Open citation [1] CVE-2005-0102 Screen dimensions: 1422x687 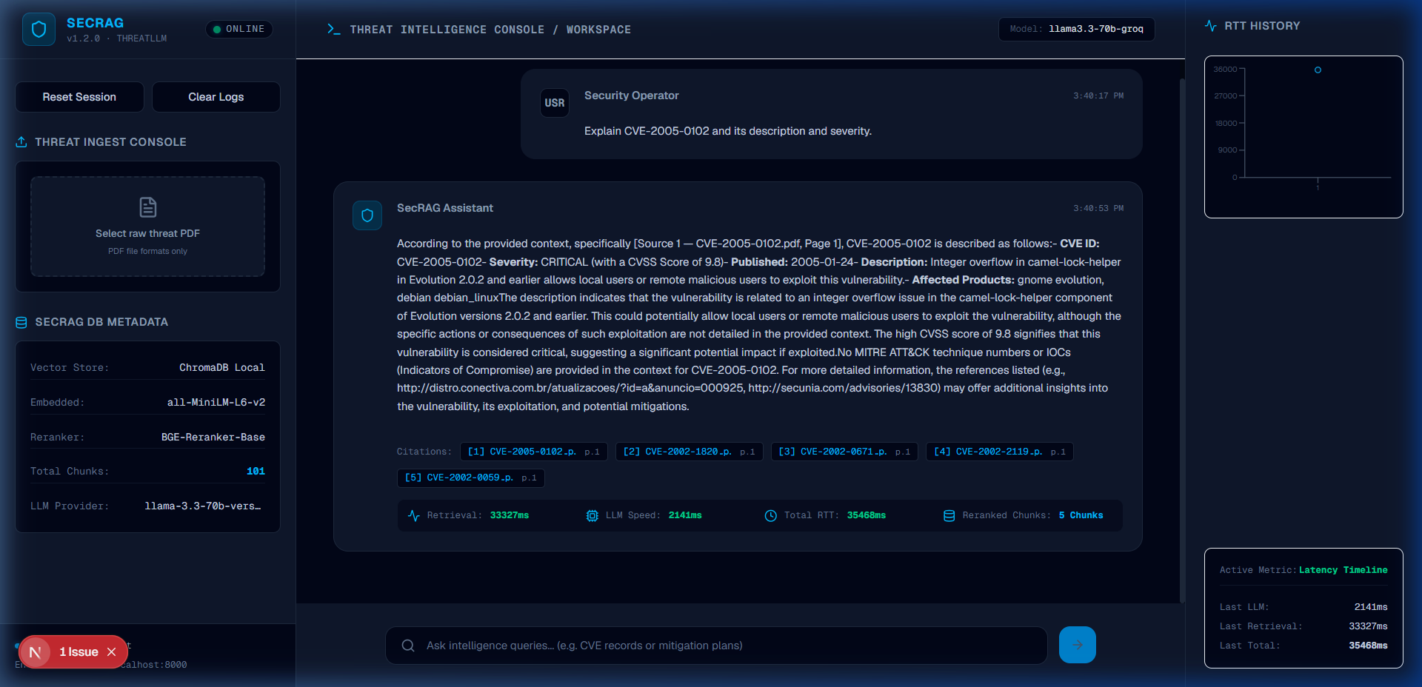[534, 452]
